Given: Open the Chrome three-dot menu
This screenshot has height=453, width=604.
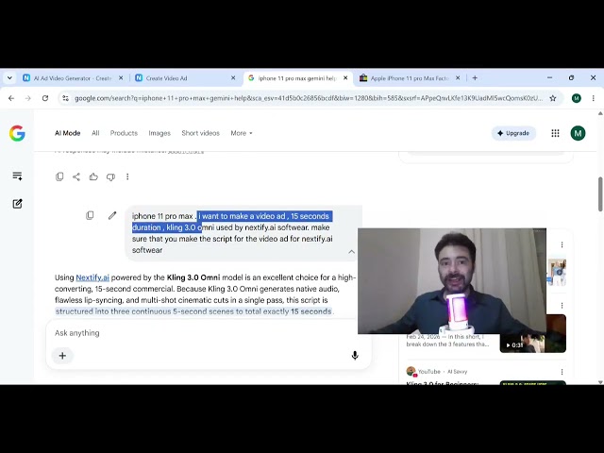Looking at the screenshot, I should [594, 98].
